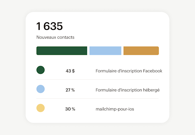Screen dimensions: 195x135
Task: Click empty white area right of 1 635
Action: (116, 26)
